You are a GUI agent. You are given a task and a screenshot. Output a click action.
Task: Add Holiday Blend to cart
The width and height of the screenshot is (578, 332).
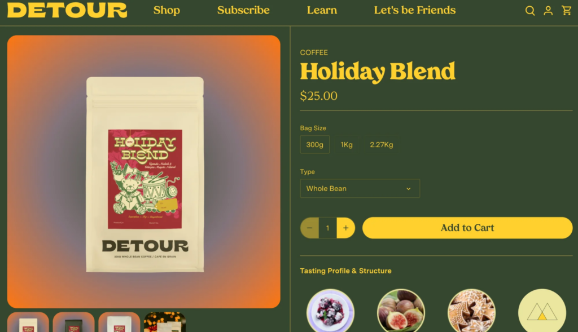467,228
